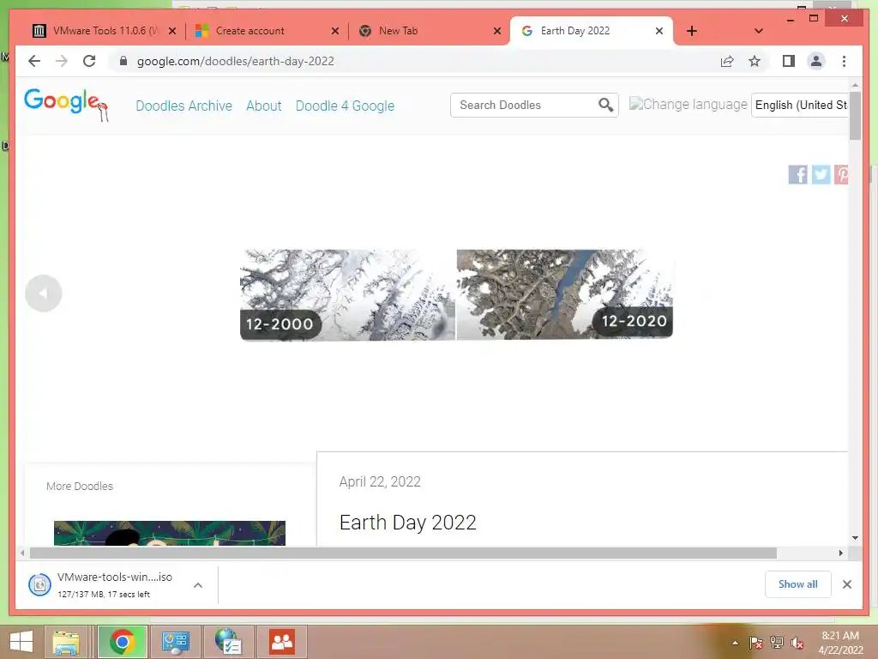Screen dimensions: 878x659
Task: Click the Google logo on Doodles page
Action: pos(66,104)
